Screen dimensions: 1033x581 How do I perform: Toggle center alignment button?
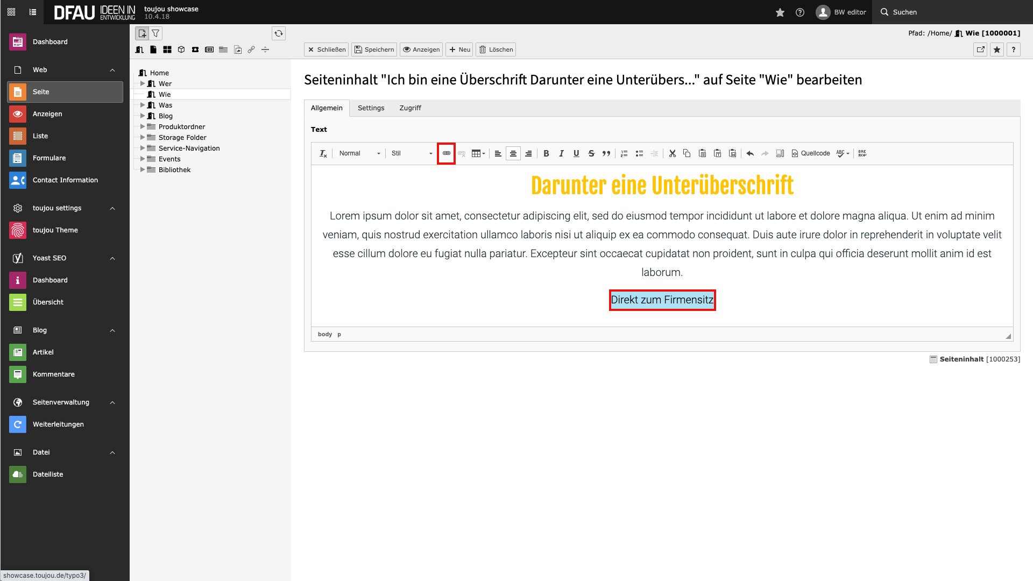click(x=513, y=153)
